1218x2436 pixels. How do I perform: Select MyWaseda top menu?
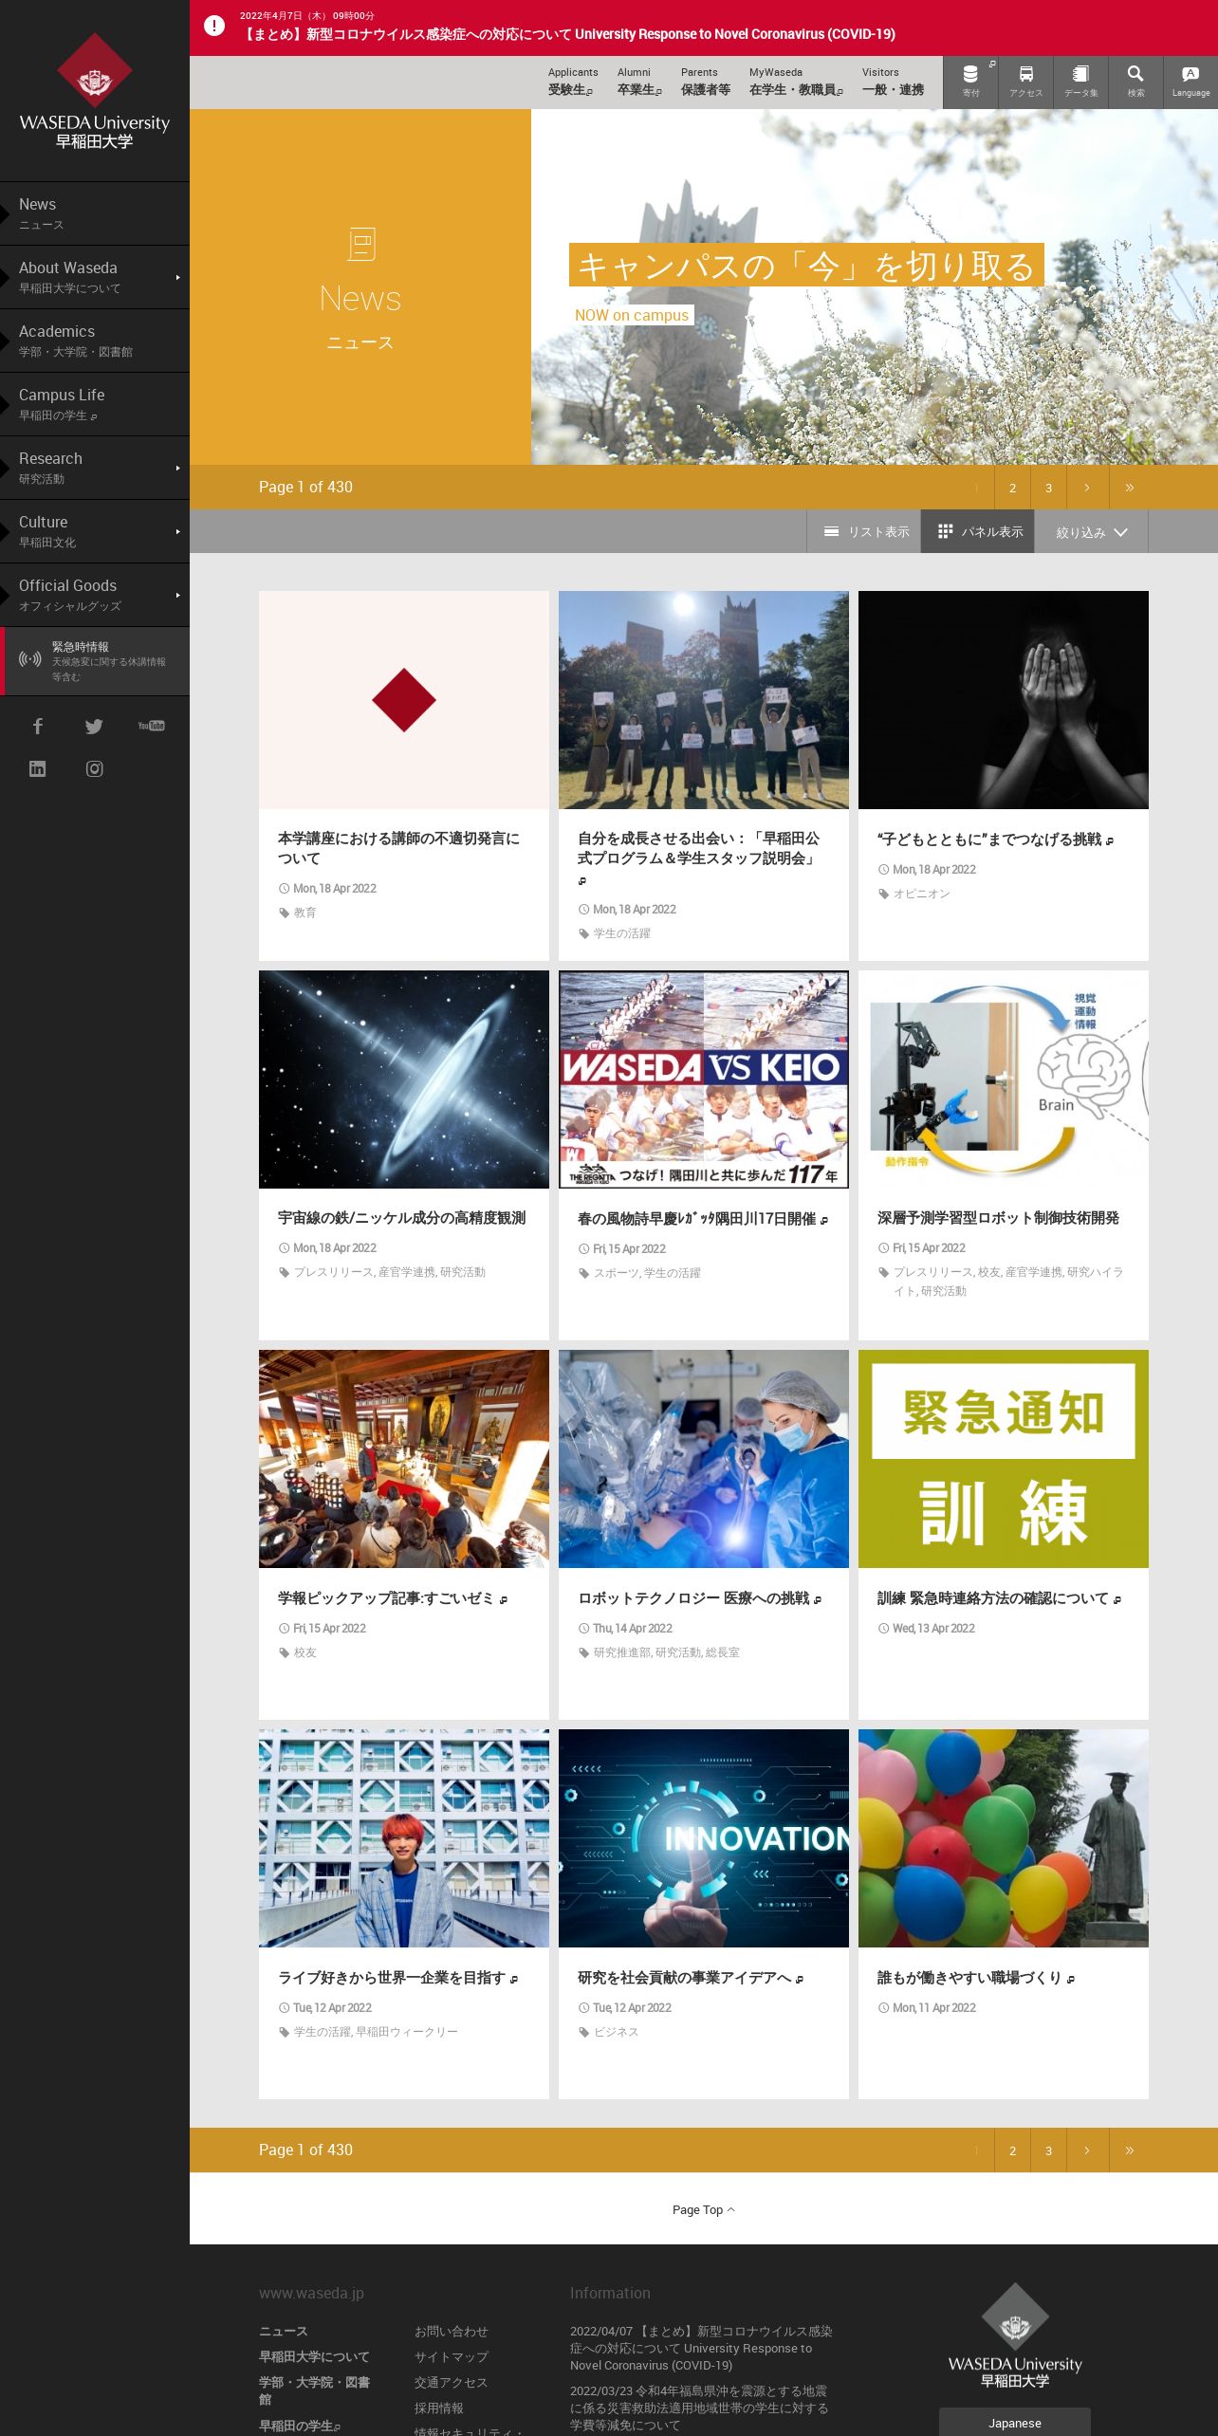click(796, 82)
